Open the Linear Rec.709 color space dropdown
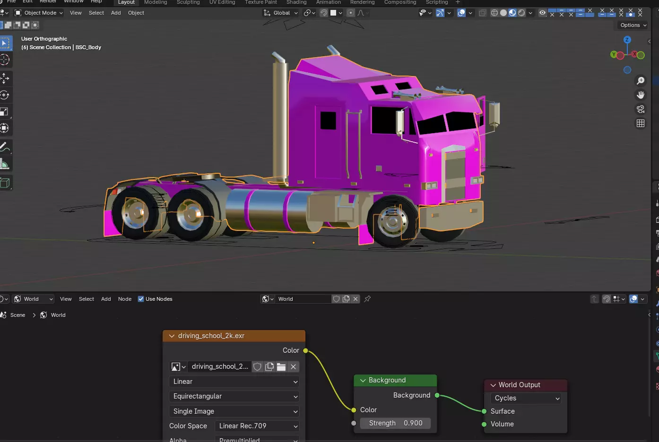 [257, 426]
